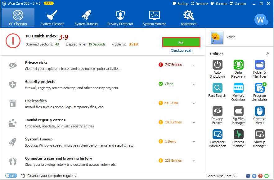Click the Problems count 2518
Viewport: 274px width, 180px height.
[x=133, y=44]
